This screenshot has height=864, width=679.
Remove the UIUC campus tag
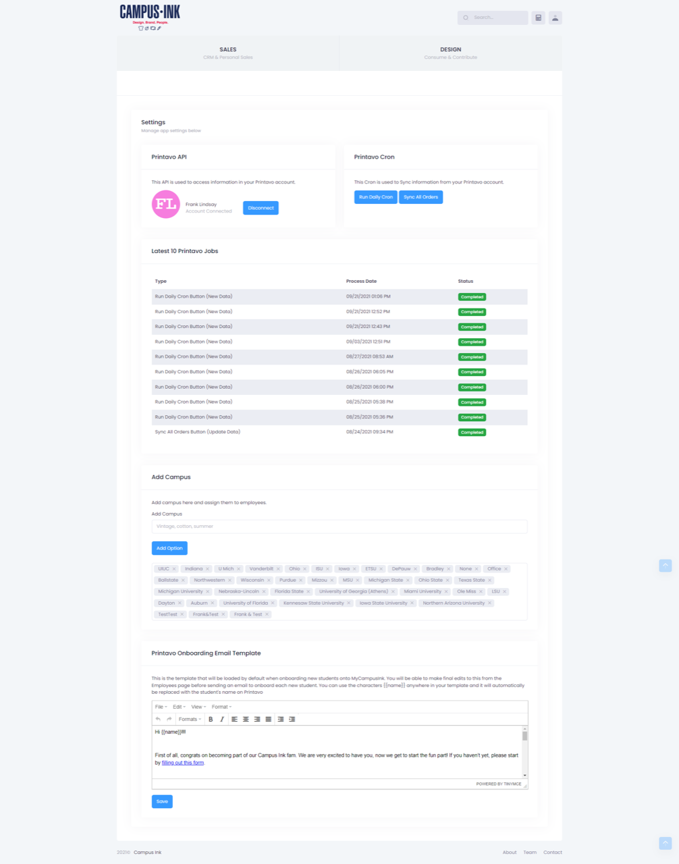pos(174,569)
